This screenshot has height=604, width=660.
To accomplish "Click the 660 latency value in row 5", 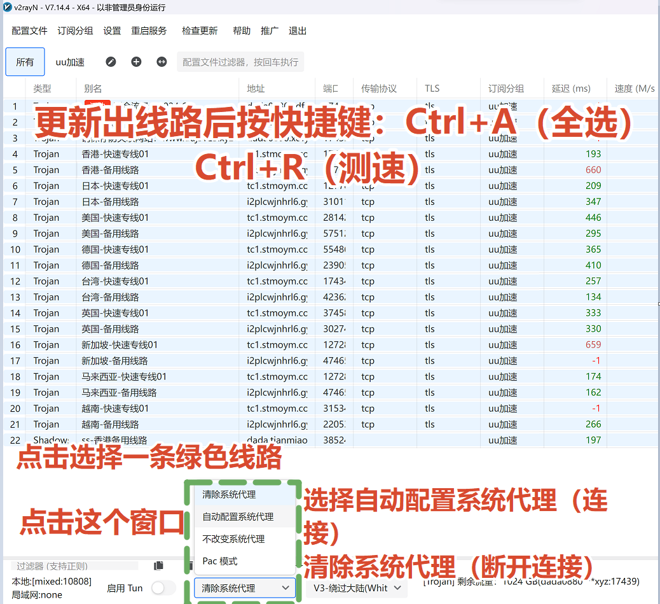I will point(593,170).
